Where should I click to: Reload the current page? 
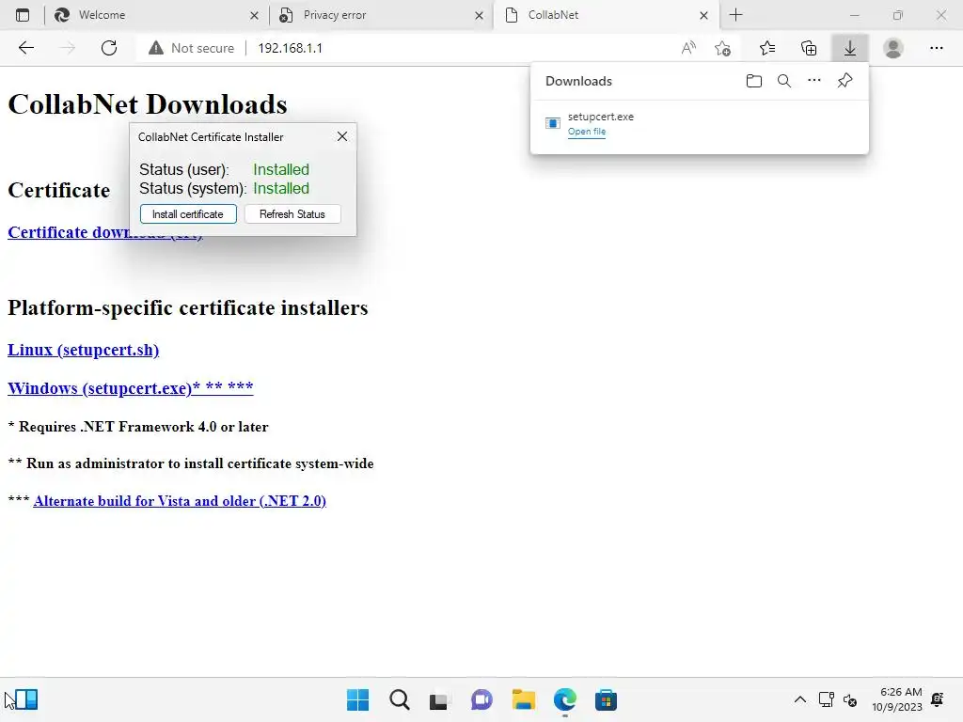(x=109, y=48)
